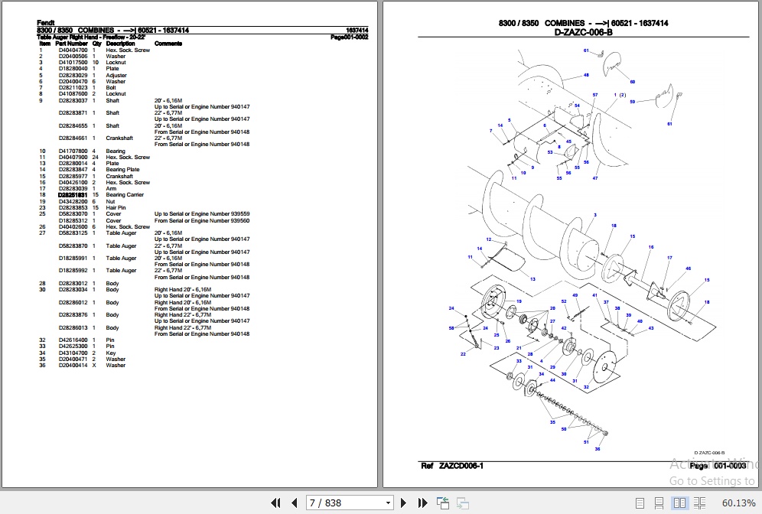The width and height of the screenshot is (762, 514).
Task: Go to the previous page
Action: 295,503
